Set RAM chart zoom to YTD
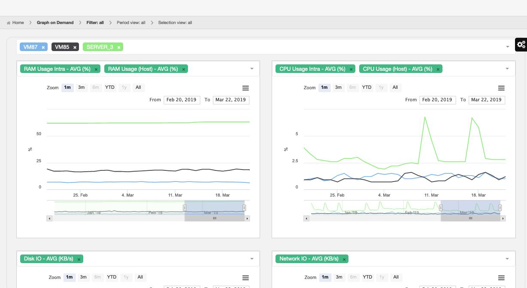 (110, 88)
